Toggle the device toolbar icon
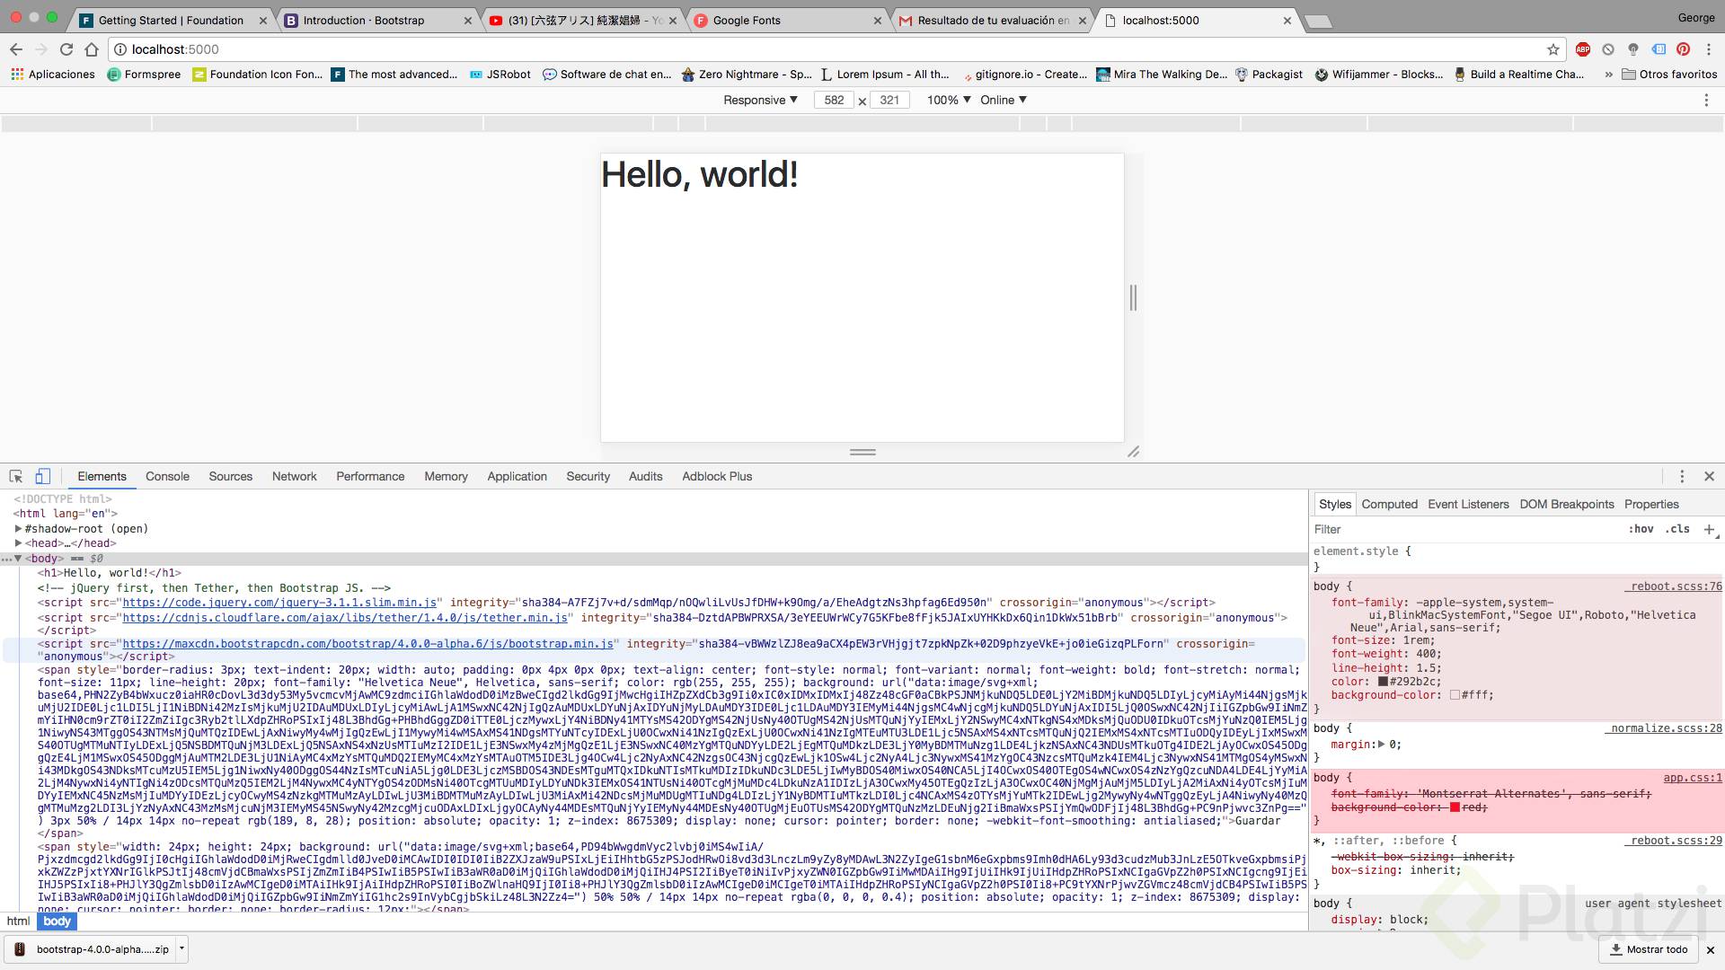Image resolution: width=1725 pixels, height=970 pixels. [x=42, y=477]
